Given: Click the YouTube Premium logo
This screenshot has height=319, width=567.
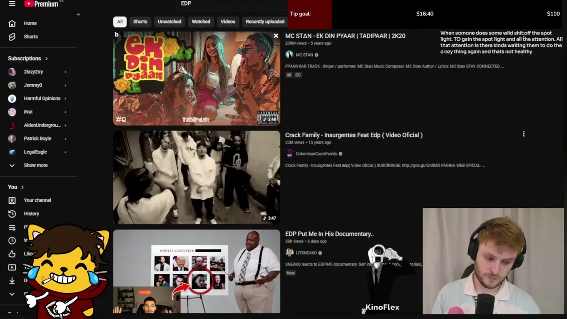Looking at the screenshot, I should tap(41, 4).
